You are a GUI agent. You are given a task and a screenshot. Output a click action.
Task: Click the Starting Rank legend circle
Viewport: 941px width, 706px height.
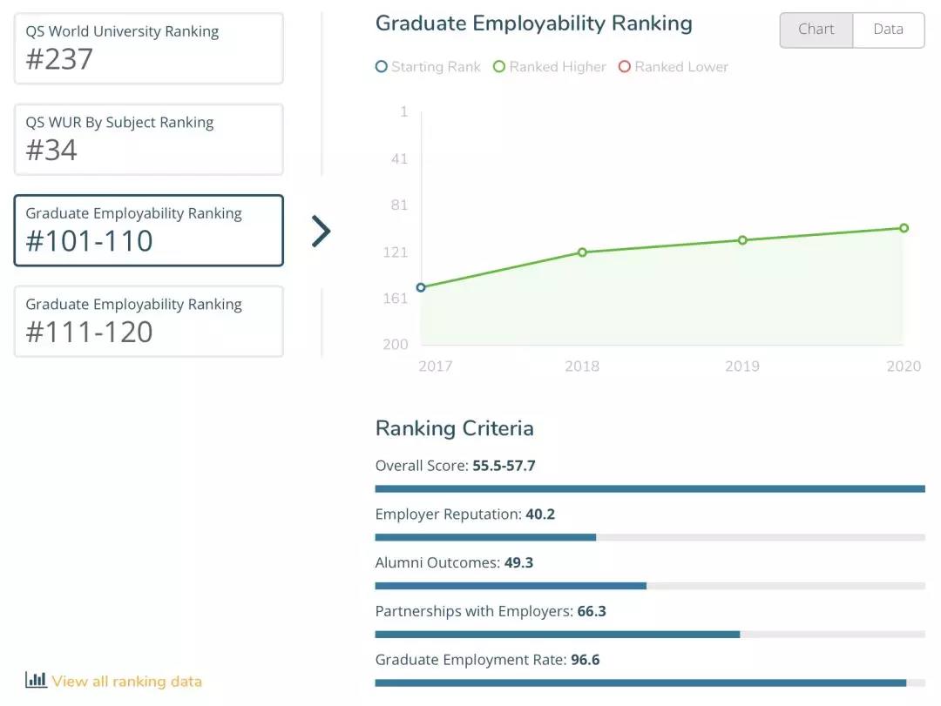pos(381,67)
